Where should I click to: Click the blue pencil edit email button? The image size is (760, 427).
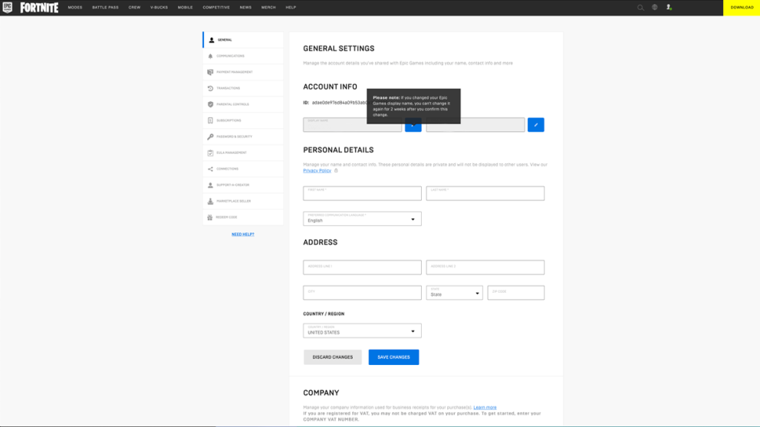(535, 125)
